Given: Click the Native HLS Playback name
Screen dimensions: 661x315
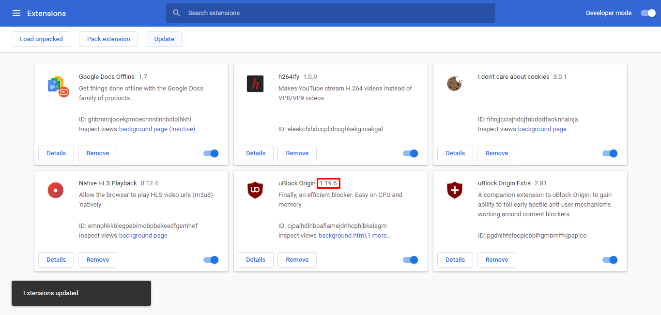Looking at the screenshot, I should pos(108,183).
